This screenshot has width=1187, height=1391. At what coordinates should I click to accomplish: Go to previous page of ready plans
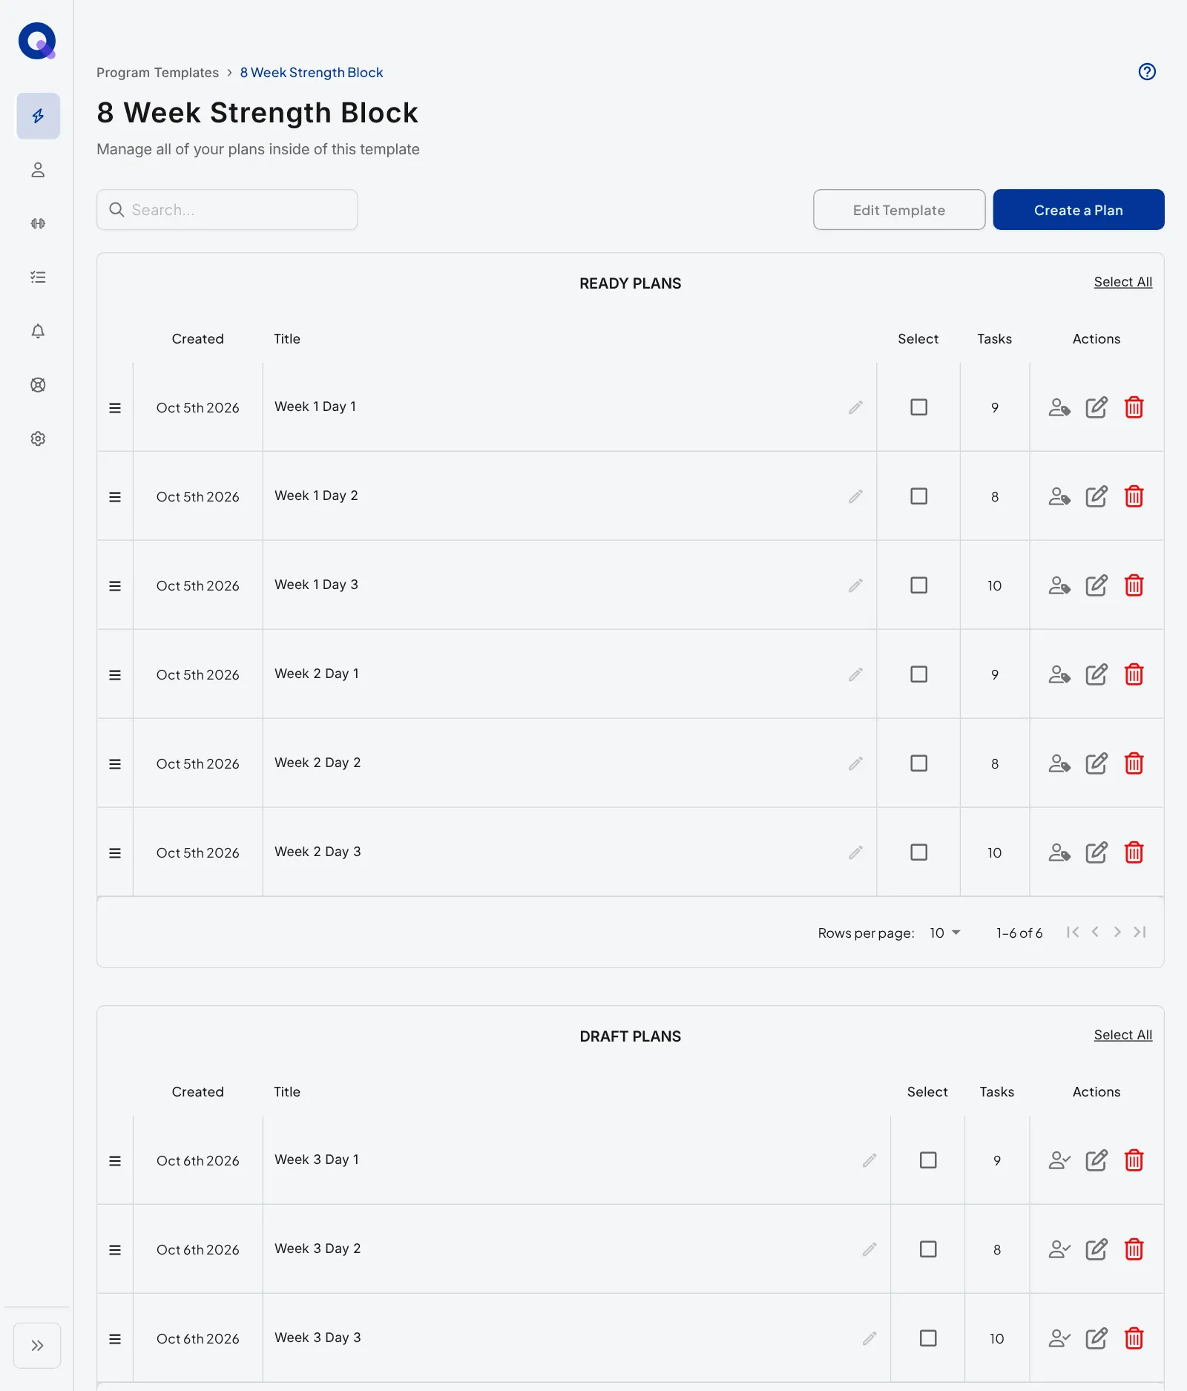[1095, 932]
